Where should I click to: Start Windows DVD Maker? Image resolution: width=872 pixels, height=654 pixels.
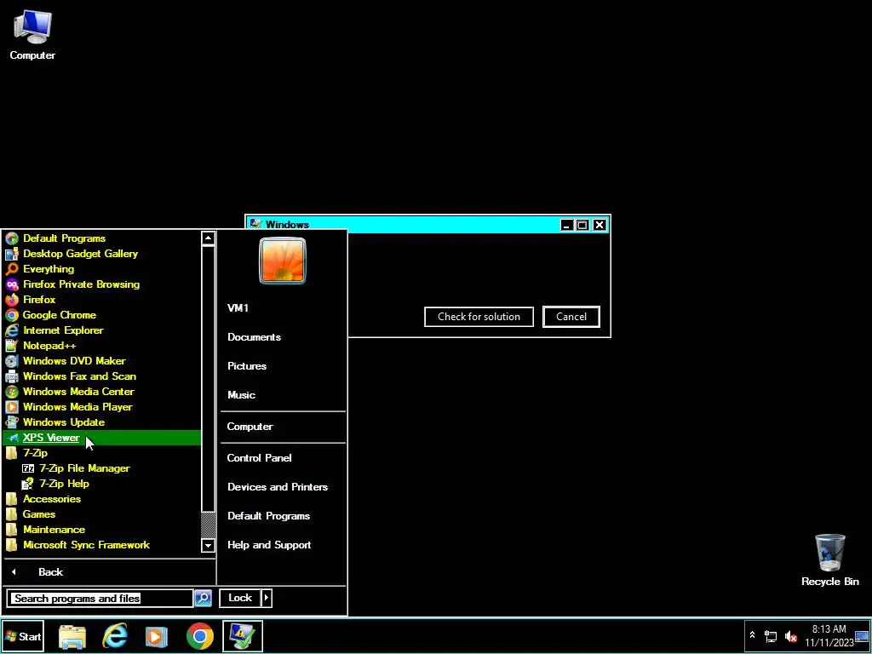(x=102, y=361)
